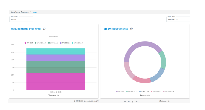Open the Contact Us link in footer
The height and width of the screenshot is (110, 205).
164,101
